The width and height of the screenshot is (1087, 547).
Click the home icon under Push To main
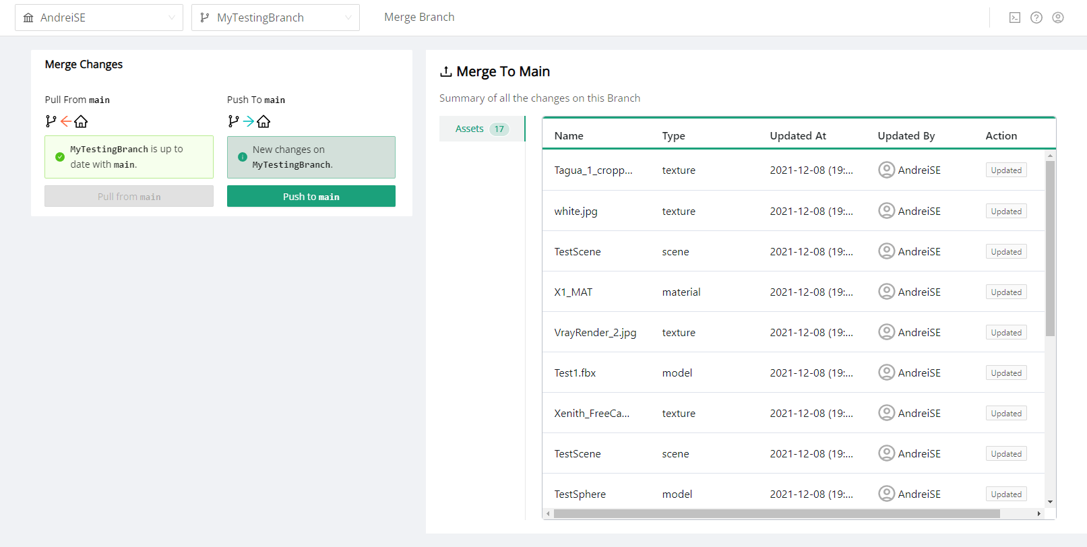[x=263, y=121]
